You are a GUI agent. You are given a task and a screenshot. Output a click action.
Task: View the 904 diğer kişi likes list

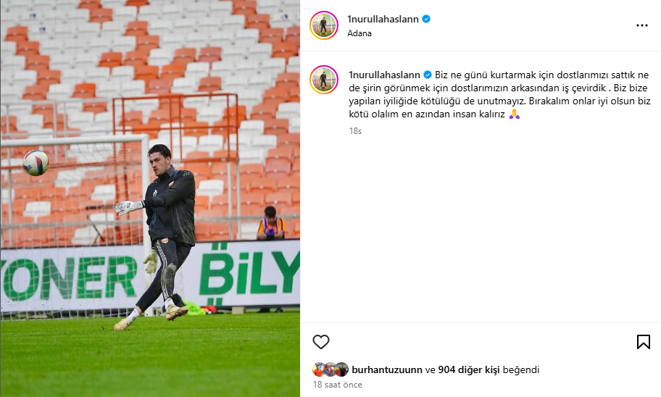pyautogui.click(x=469, y=369)
